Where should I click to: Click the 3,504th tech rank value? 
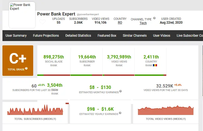click(x=55, y=85)
